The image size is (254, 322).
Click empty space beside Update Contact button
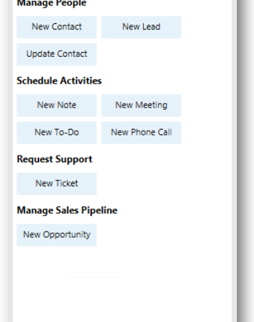[x=142, y=54]
